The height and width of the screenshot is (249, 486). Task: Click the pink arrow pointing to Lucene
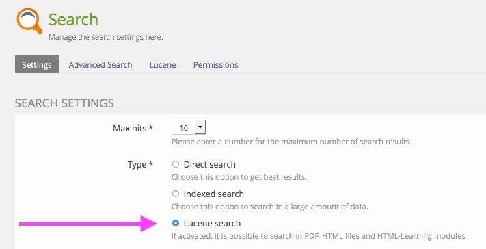click(x=88, y=224)
